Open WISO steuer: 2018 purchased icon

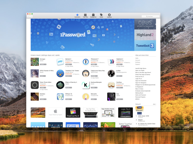click(x=139, y=110)
